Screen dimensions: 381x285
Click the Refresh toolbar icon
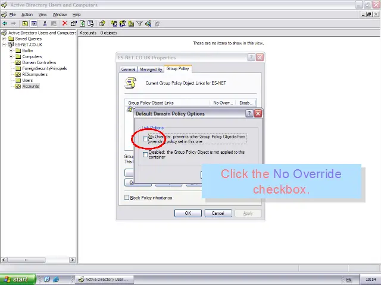[x=83, y=24]
